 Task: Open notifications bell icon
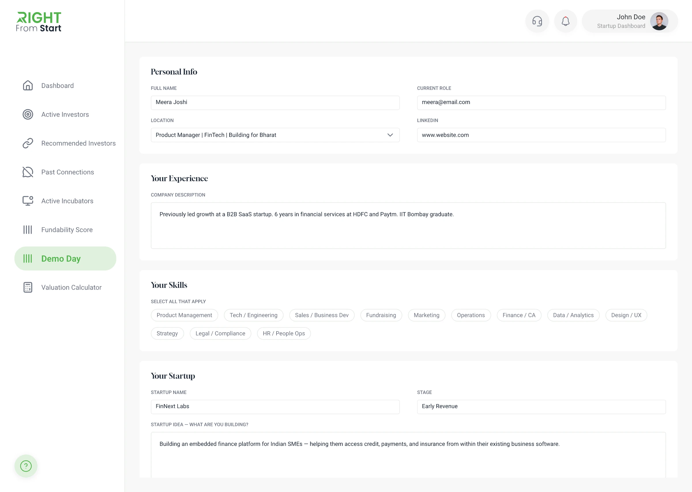[565, 21]
